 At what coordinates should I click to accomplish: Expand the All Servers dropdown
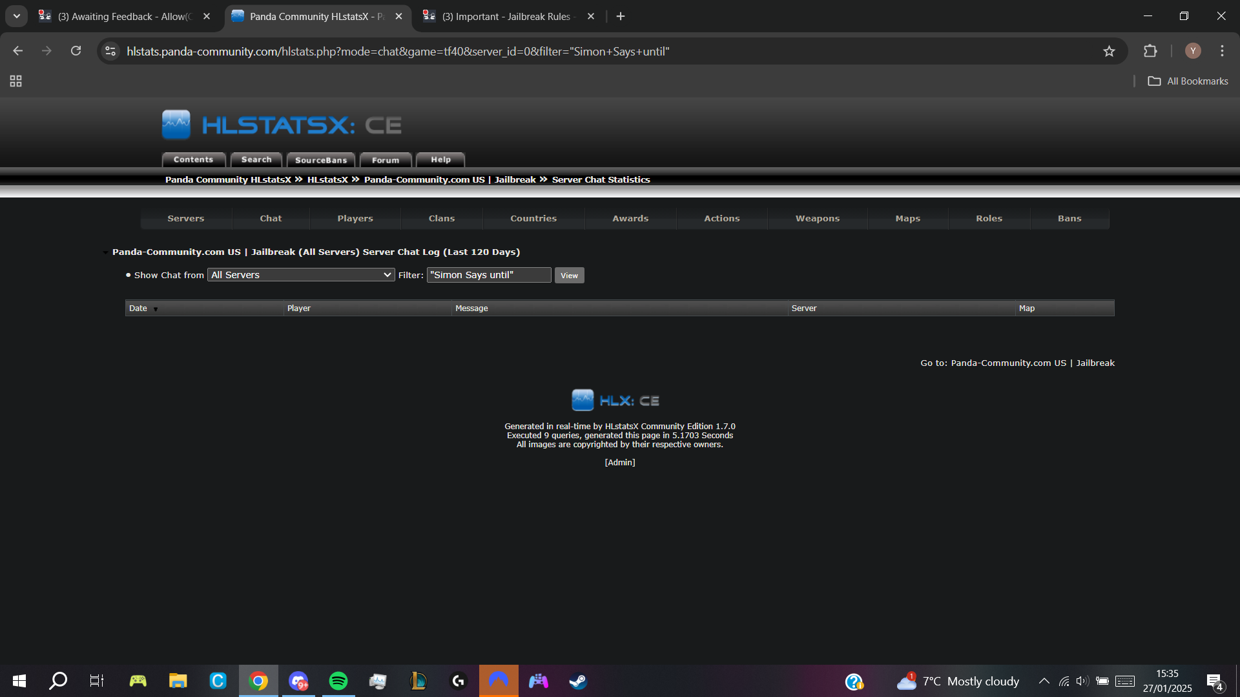coord(301,275)
